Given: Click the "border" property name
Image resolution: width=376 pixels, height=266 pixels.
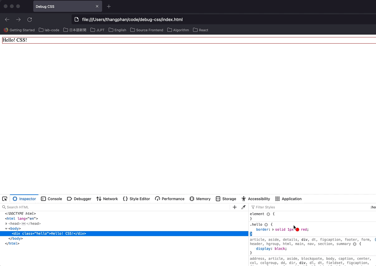Looking at the screenshot, I should (x=262, y=230).
